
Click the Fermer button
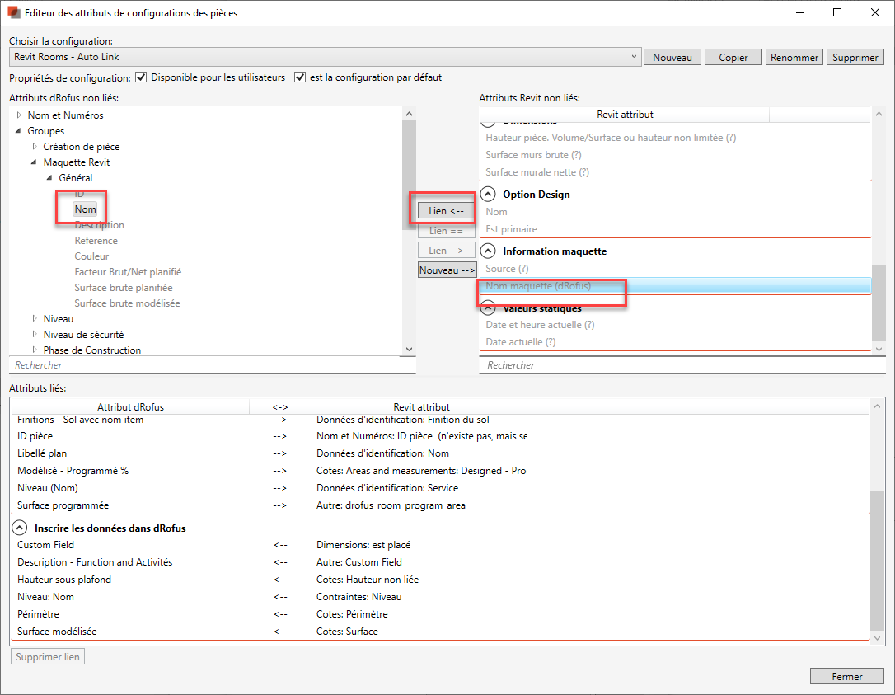[846, 676]
